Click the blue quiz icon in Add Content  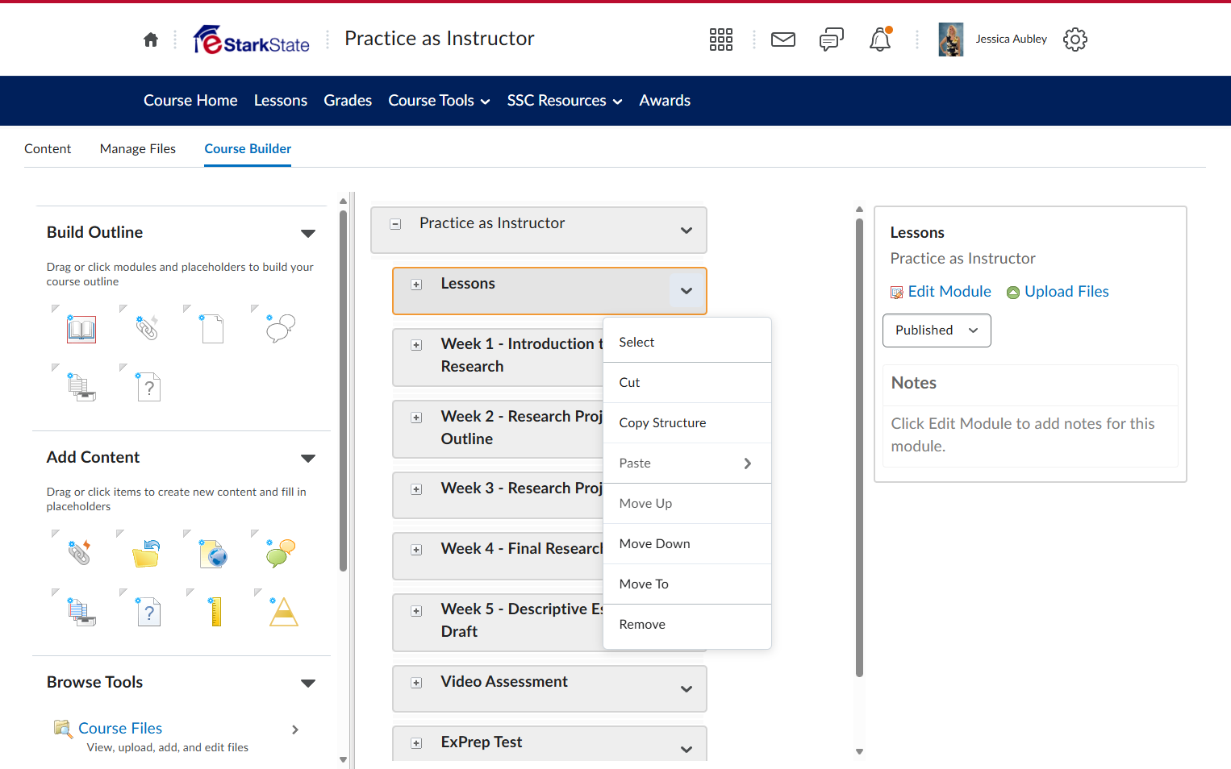coord(148,612)
